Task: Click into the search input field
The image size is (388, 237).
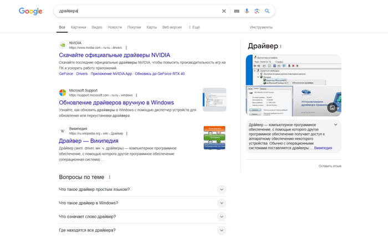Action: tap(139, 11)
